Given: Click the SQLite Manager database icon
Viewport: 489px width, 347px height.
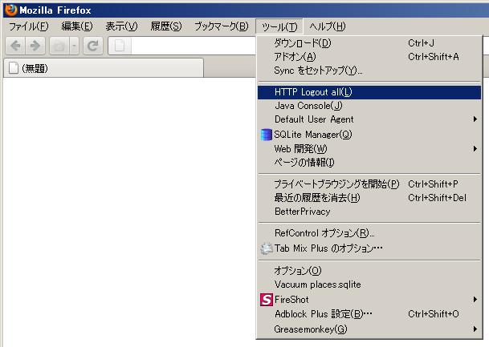Looking at the screenshot, I should click(x=267, y=135).
